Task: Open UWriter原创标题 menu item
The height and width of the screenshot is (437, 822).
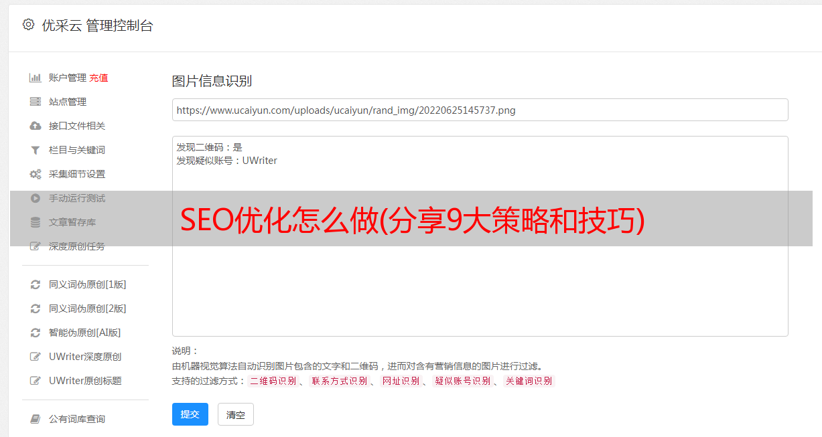Action: [85, 381]
